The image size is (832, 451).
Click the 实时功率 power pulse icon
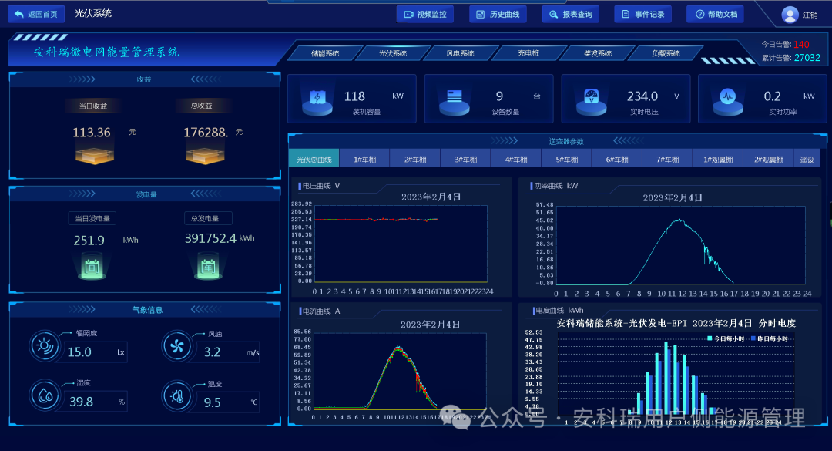[x=727, y=100]
